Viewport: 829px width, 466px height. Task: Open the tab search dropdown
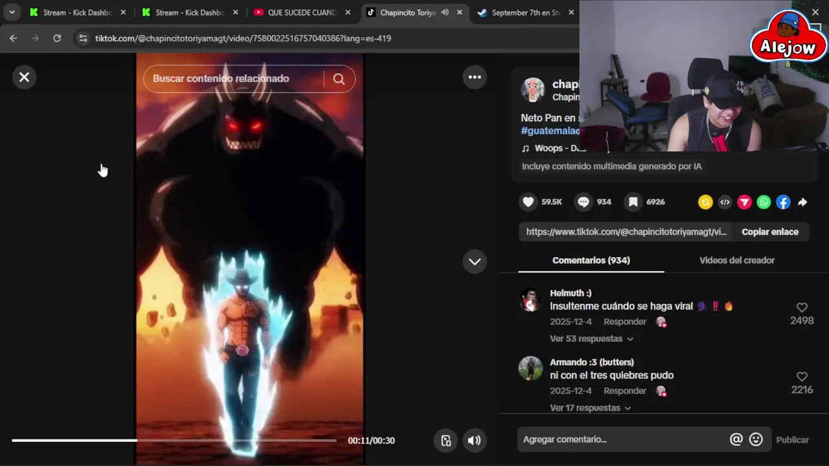tap(12, 12)
